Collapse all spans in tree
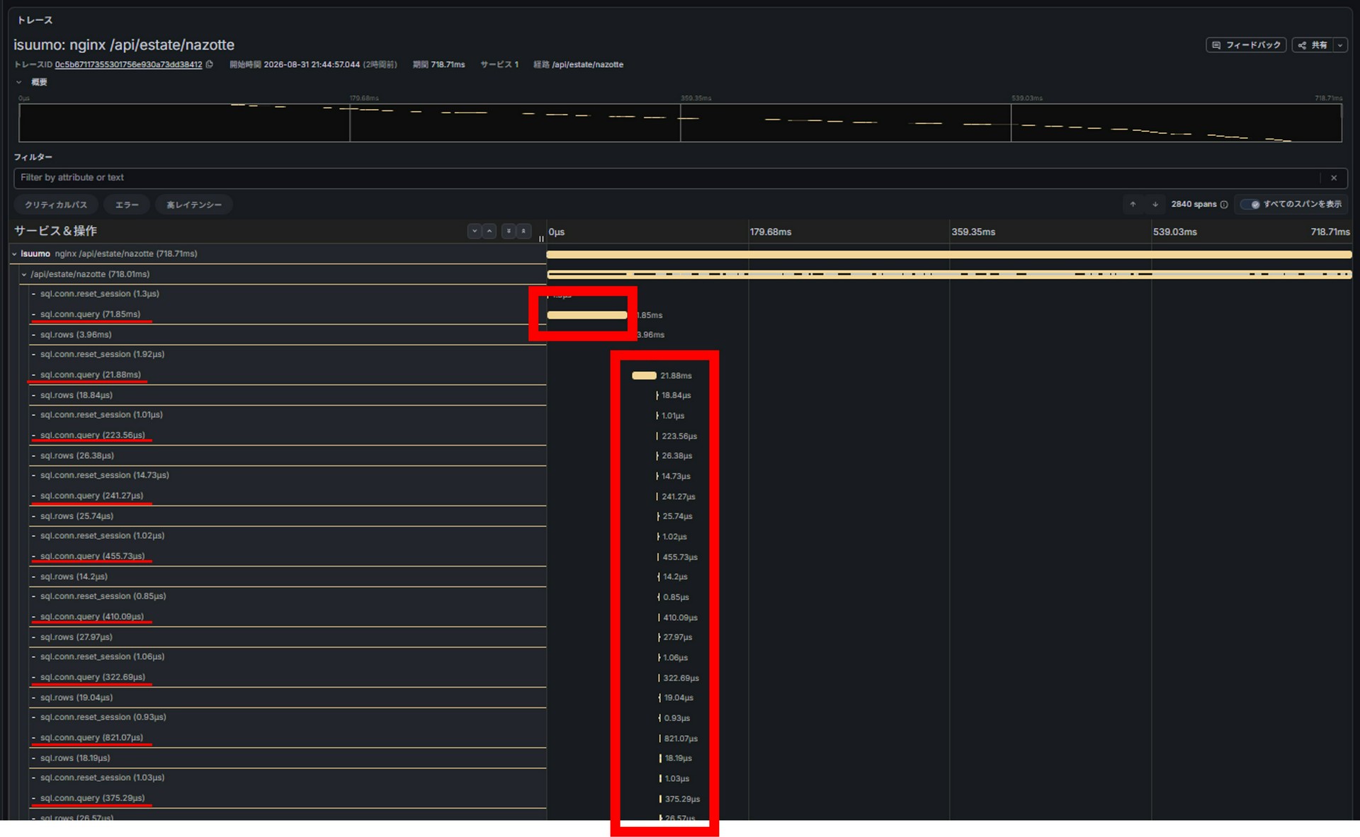 [523, 232]
